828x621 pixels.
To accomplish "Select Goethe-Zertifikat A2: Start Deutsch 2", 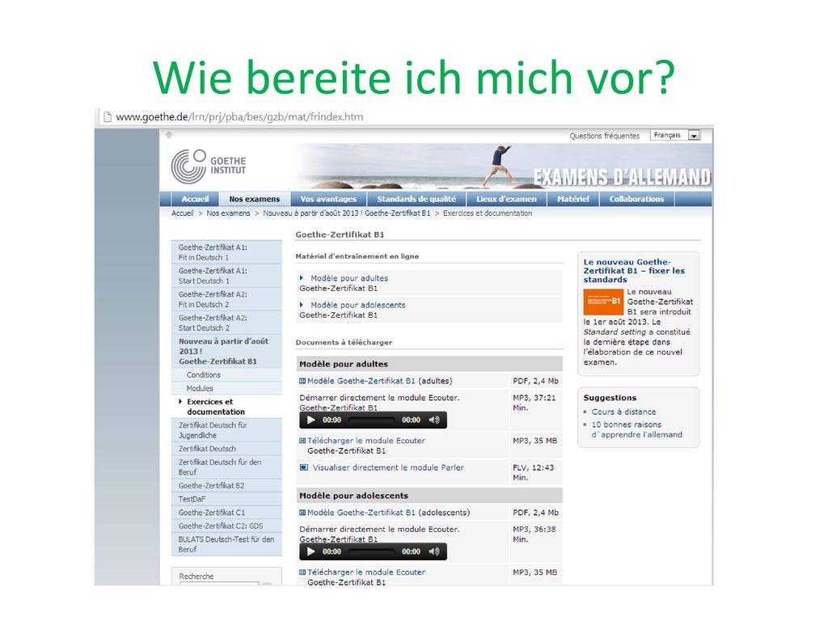I will (x=226, y=323).
